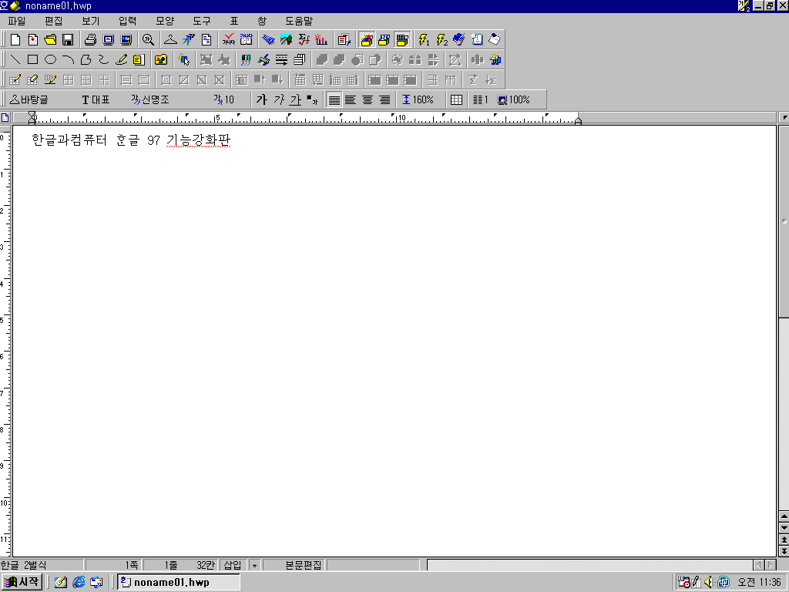
Task: Open the 편집 menu
Action: [x=53, y=21]
